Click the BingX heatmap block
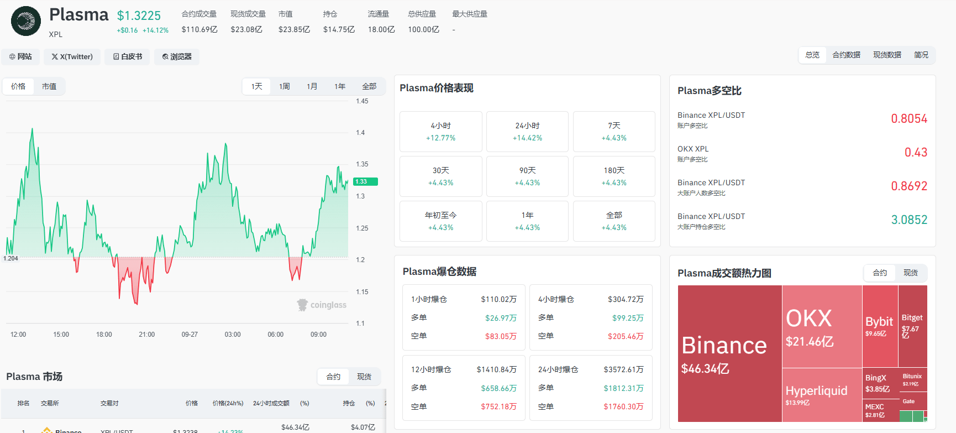The height and width of the screenshot is (433, 956). pos(880,383)
